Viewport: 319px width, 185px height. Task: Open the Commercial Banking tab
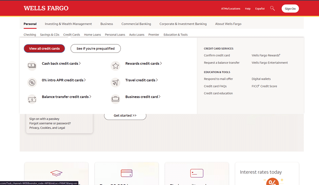click(136, 24)
